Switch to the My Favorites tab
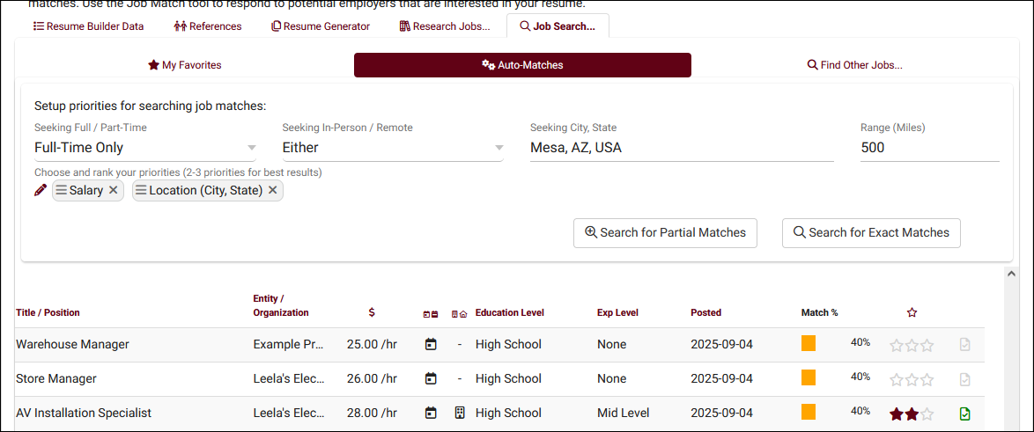 tap(185, 65)
